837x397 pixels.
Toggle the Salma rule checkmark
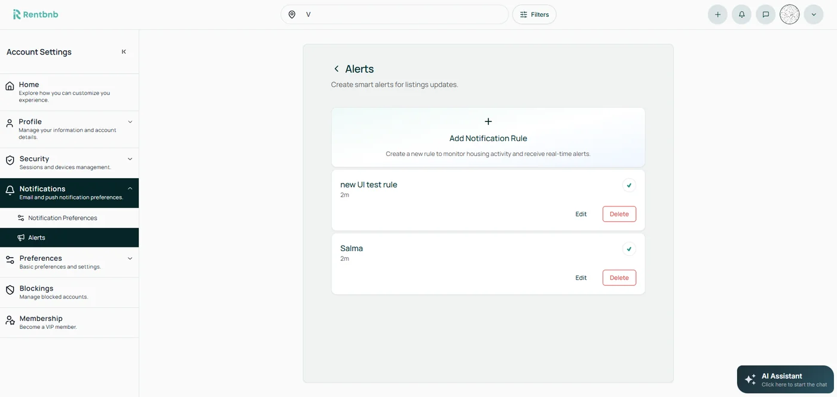pyautogui.click(x=628, y=249)
